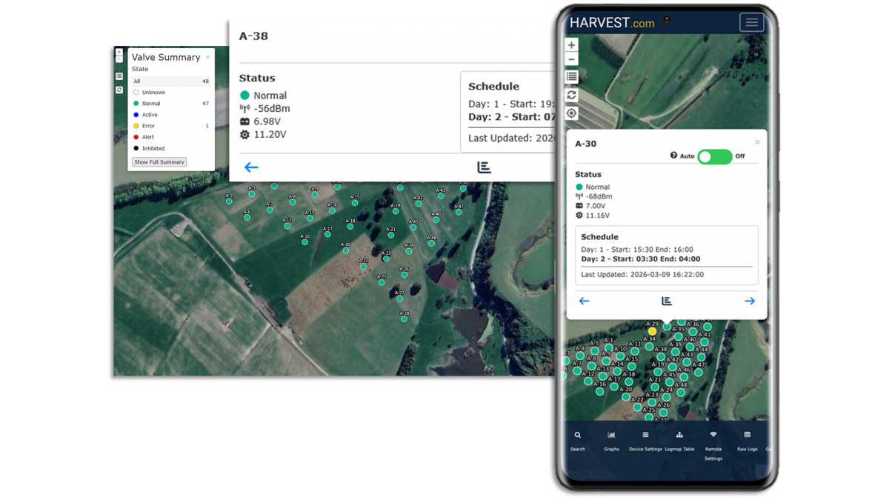The width and height of the screenshot is (889, 500).
Task: Close the A-30 popup
Action: coord(757,142)
